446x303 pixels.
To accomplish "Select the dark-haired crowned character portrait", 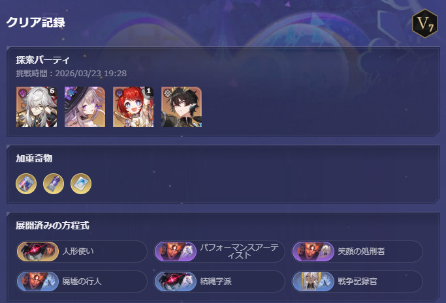I will tap(182, 107).
